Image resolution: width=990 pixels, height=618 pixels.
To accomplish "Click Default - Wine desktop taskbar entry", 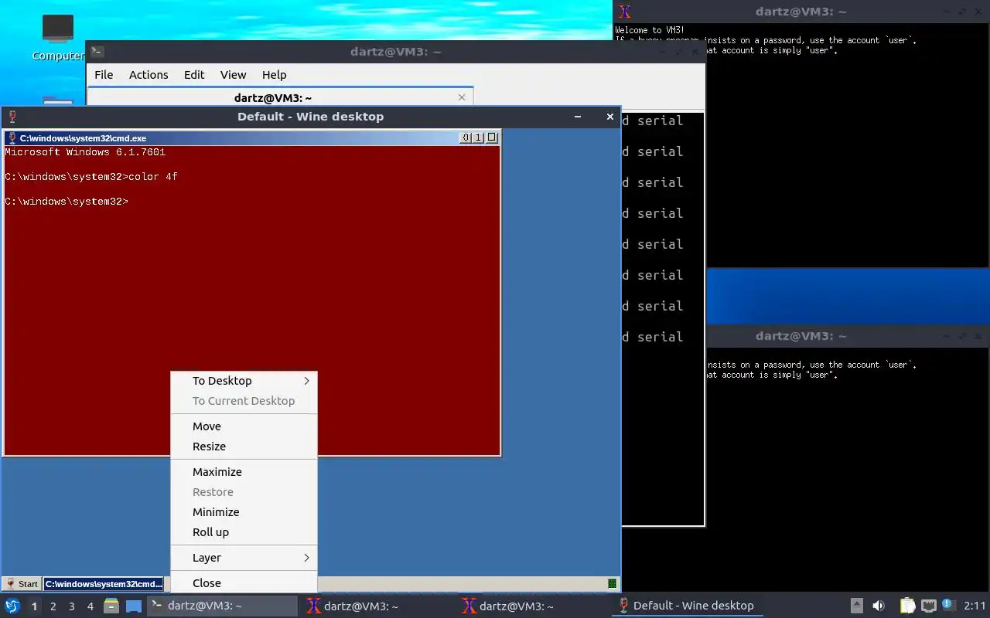I will [x=687, y=606].
